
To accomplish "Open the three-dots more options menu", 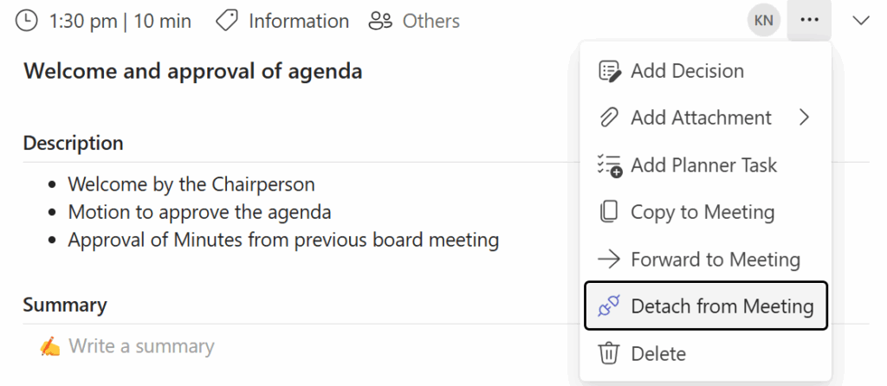I will click(809, 21).
